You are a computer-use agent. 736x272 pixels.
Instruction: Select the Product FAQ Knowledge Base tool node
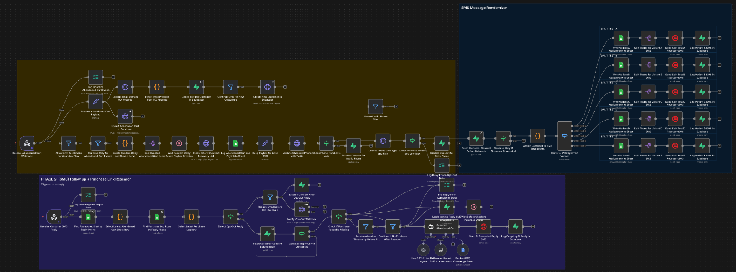pyautogui.click(x=463, y=250)
